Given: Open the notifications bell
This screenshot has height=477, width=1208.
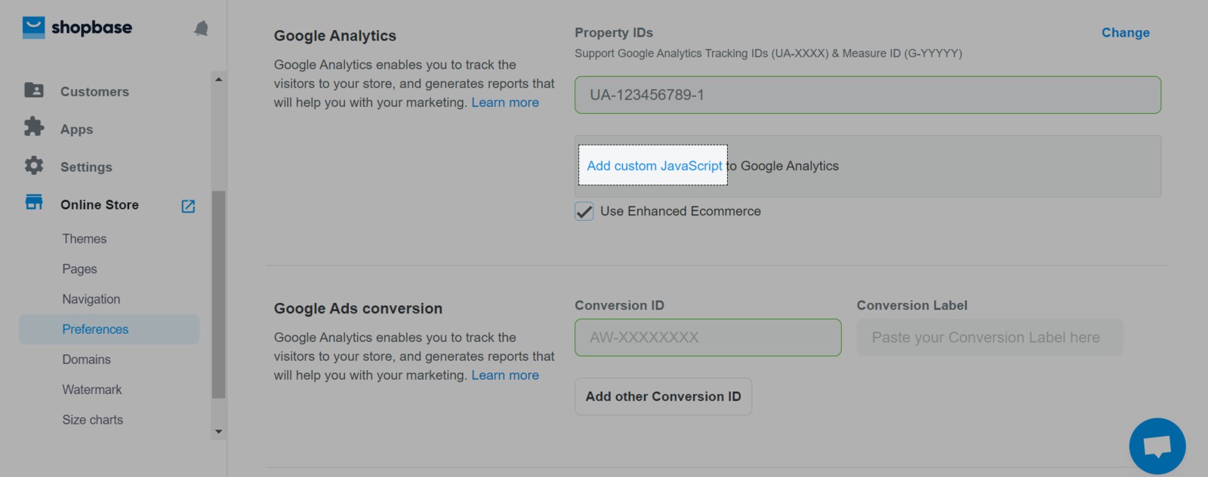Looking at the screenshot, I should [201, 29].
